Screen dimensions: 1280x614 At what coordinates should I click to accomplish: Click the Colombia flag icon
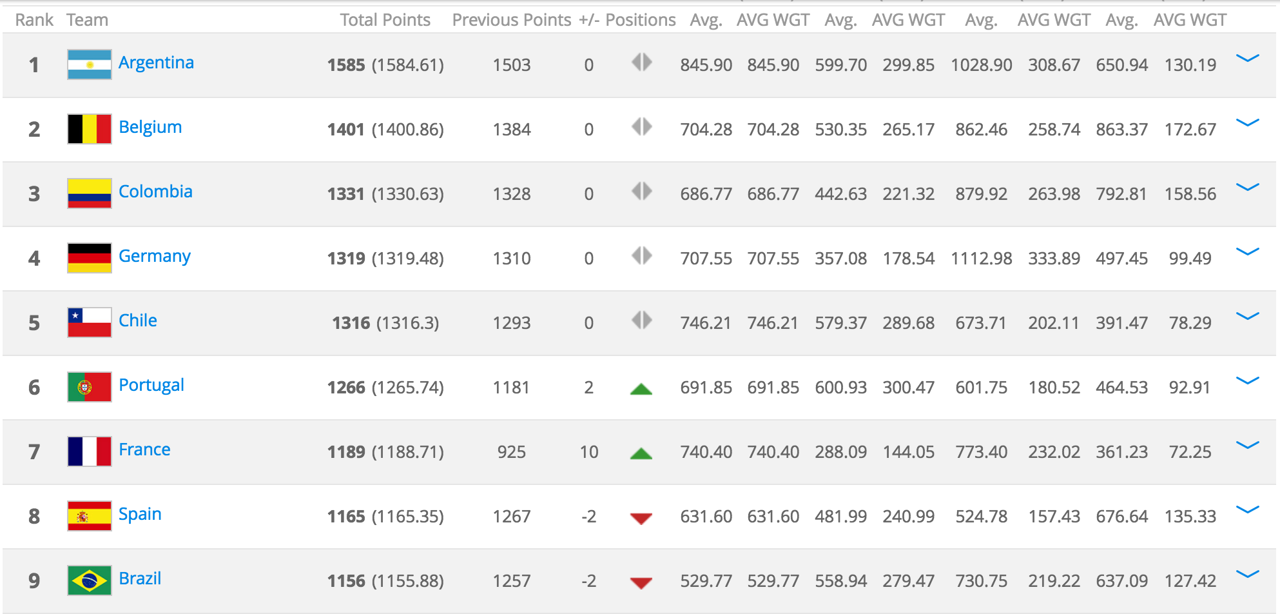(90, 193)
